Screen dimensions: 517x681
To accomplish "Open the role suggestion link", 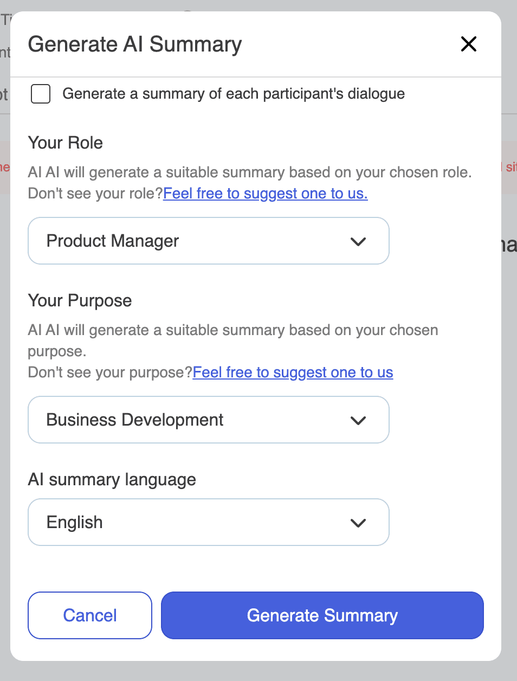I will 265,194.
